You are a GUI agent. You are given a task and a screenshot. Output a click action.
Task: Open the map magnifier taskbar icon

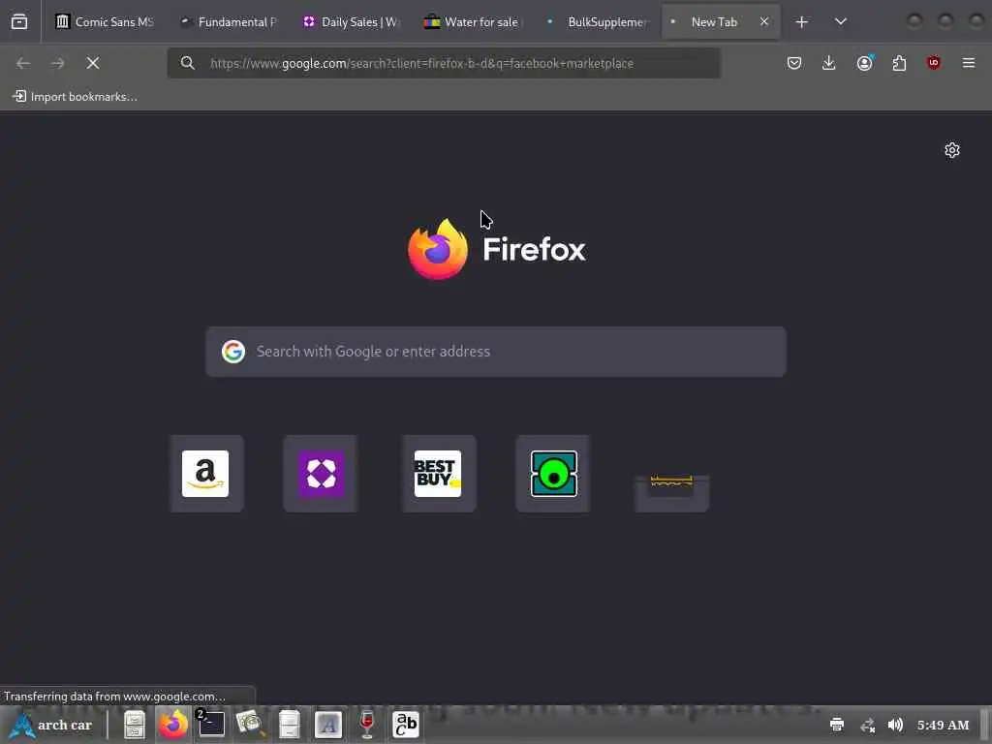(x=251, y=725)
